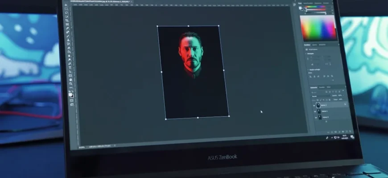
Task: Select the Quick Selection tool
Action: (x=67, y=16)
